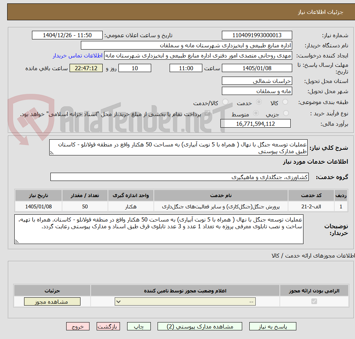Screen dimensions: 355x339
Task: Click the اطلاعات مجوزهای ارائه خدمت heading
Action: pyautogui.click(x=313, y=256)
